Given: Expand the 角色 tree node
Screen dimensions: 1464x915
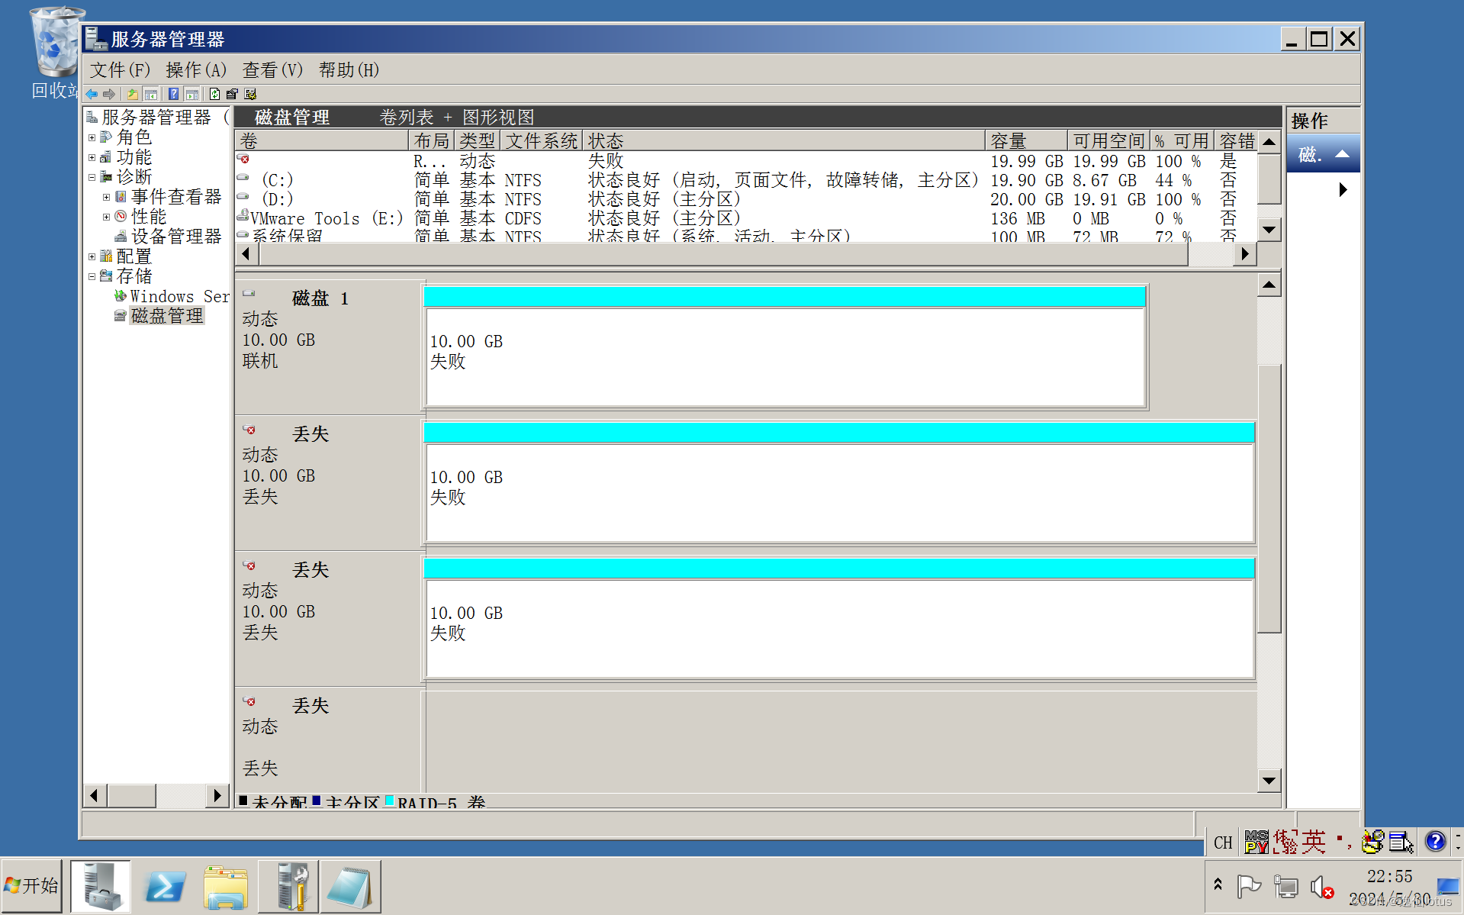Looking at the screenshot, I should tap(92, 137).
